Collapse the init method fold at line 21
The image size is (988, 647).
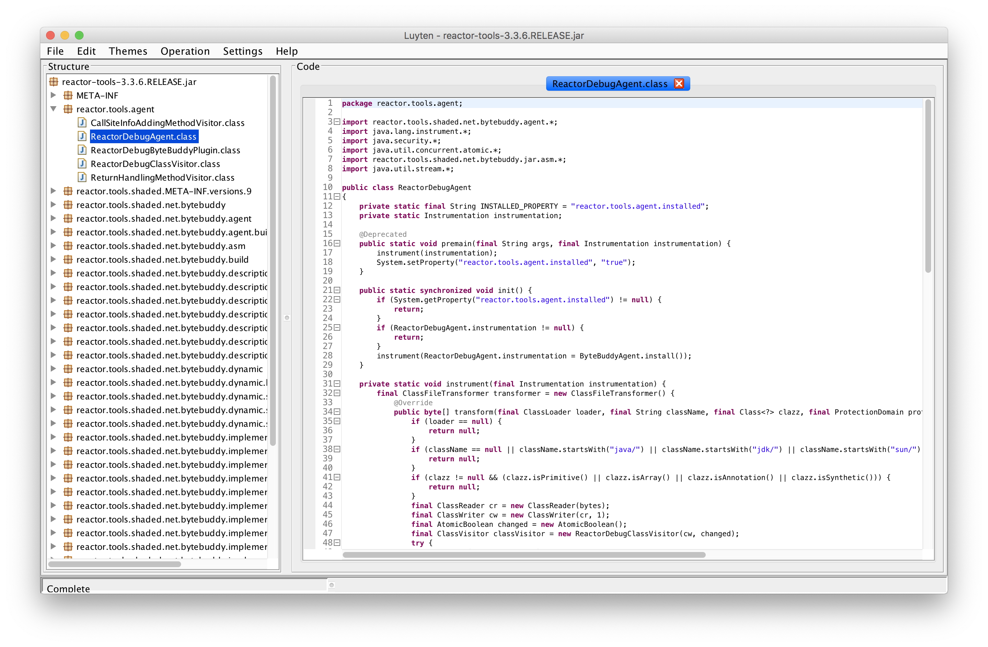pyautogui.click(x=336, y=290)
